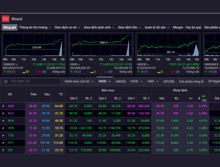This screenshot has height=167, width=220.
Task: Click the HNX30 intraday chart
Action: pyautogui.click(x=168, y=45)
